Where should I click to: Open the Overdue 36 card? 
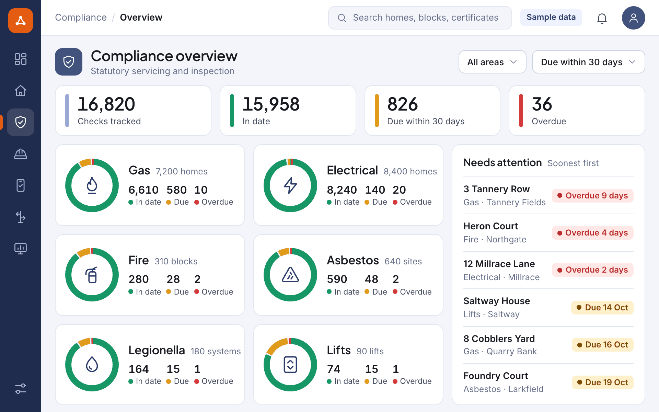pyautogui.click(x=577, y=111)
